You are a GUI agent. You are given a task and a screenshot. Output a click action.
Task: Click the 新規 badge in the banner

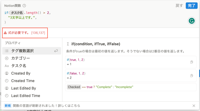point(8,106)
